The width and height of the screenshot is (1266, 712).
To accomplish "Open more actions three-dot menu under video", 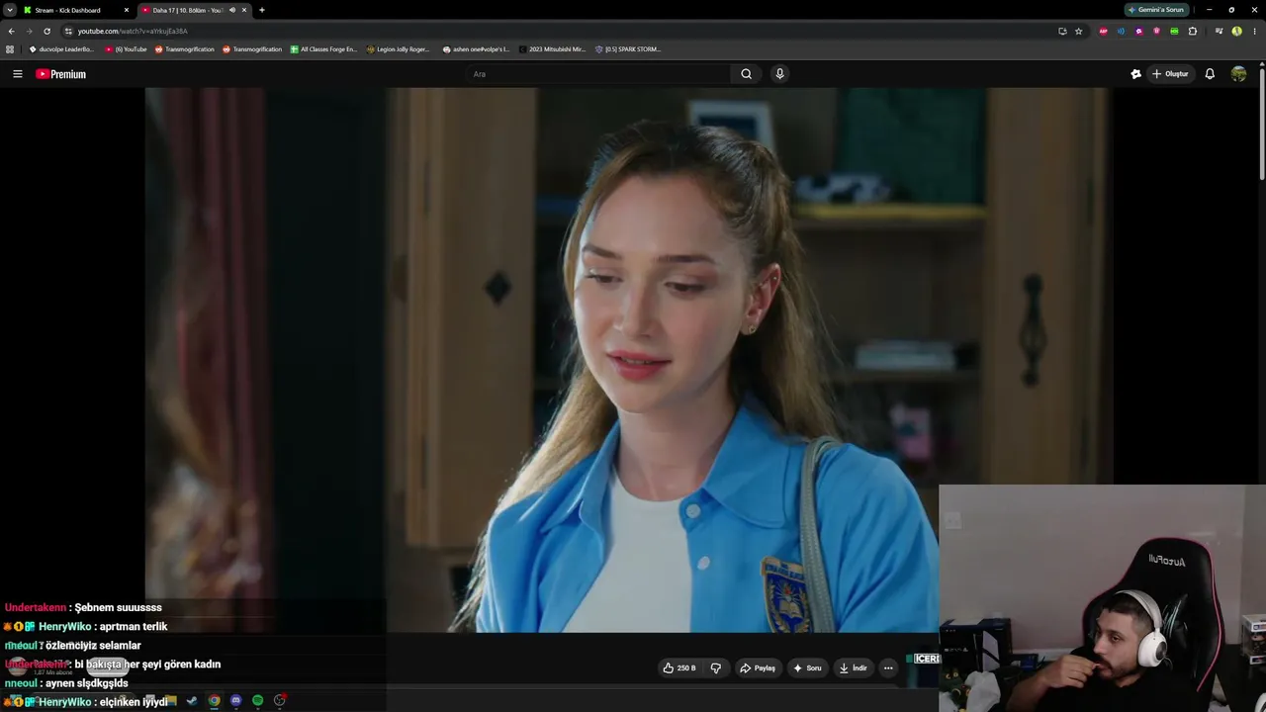I will (x=888, y=668).
